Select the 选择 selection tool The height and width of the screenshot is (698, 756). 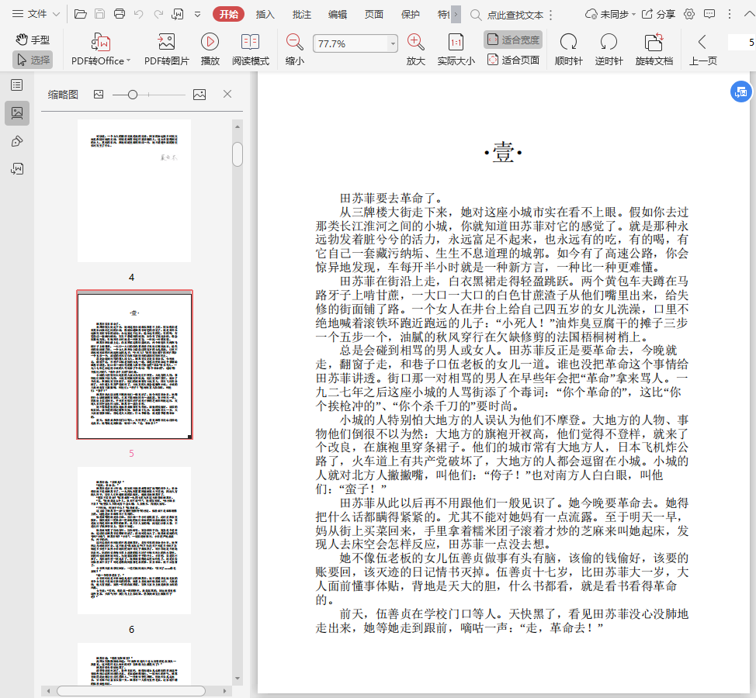click(x=33, y=60)
